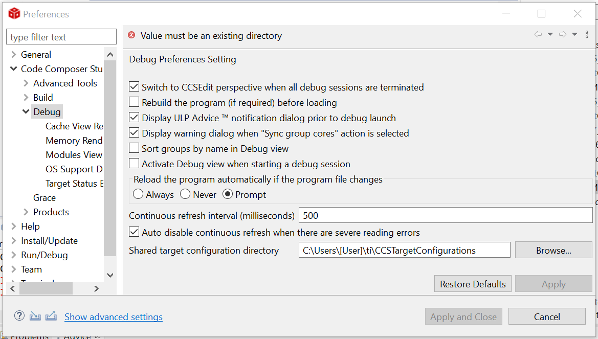Select the Always reload radio button
598x339 pixels.
tap(138, 194)
